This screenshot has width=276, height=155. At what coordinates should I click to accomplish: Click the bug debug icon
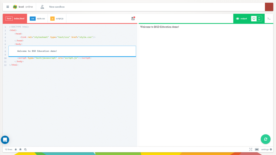(20, 149)
